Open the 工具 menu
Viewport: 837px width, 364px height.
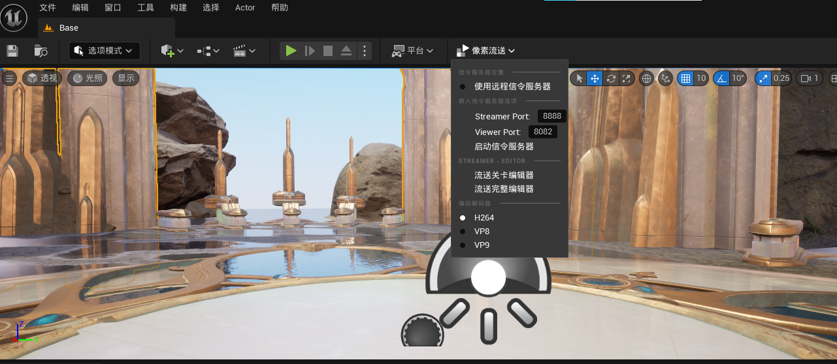146,8
